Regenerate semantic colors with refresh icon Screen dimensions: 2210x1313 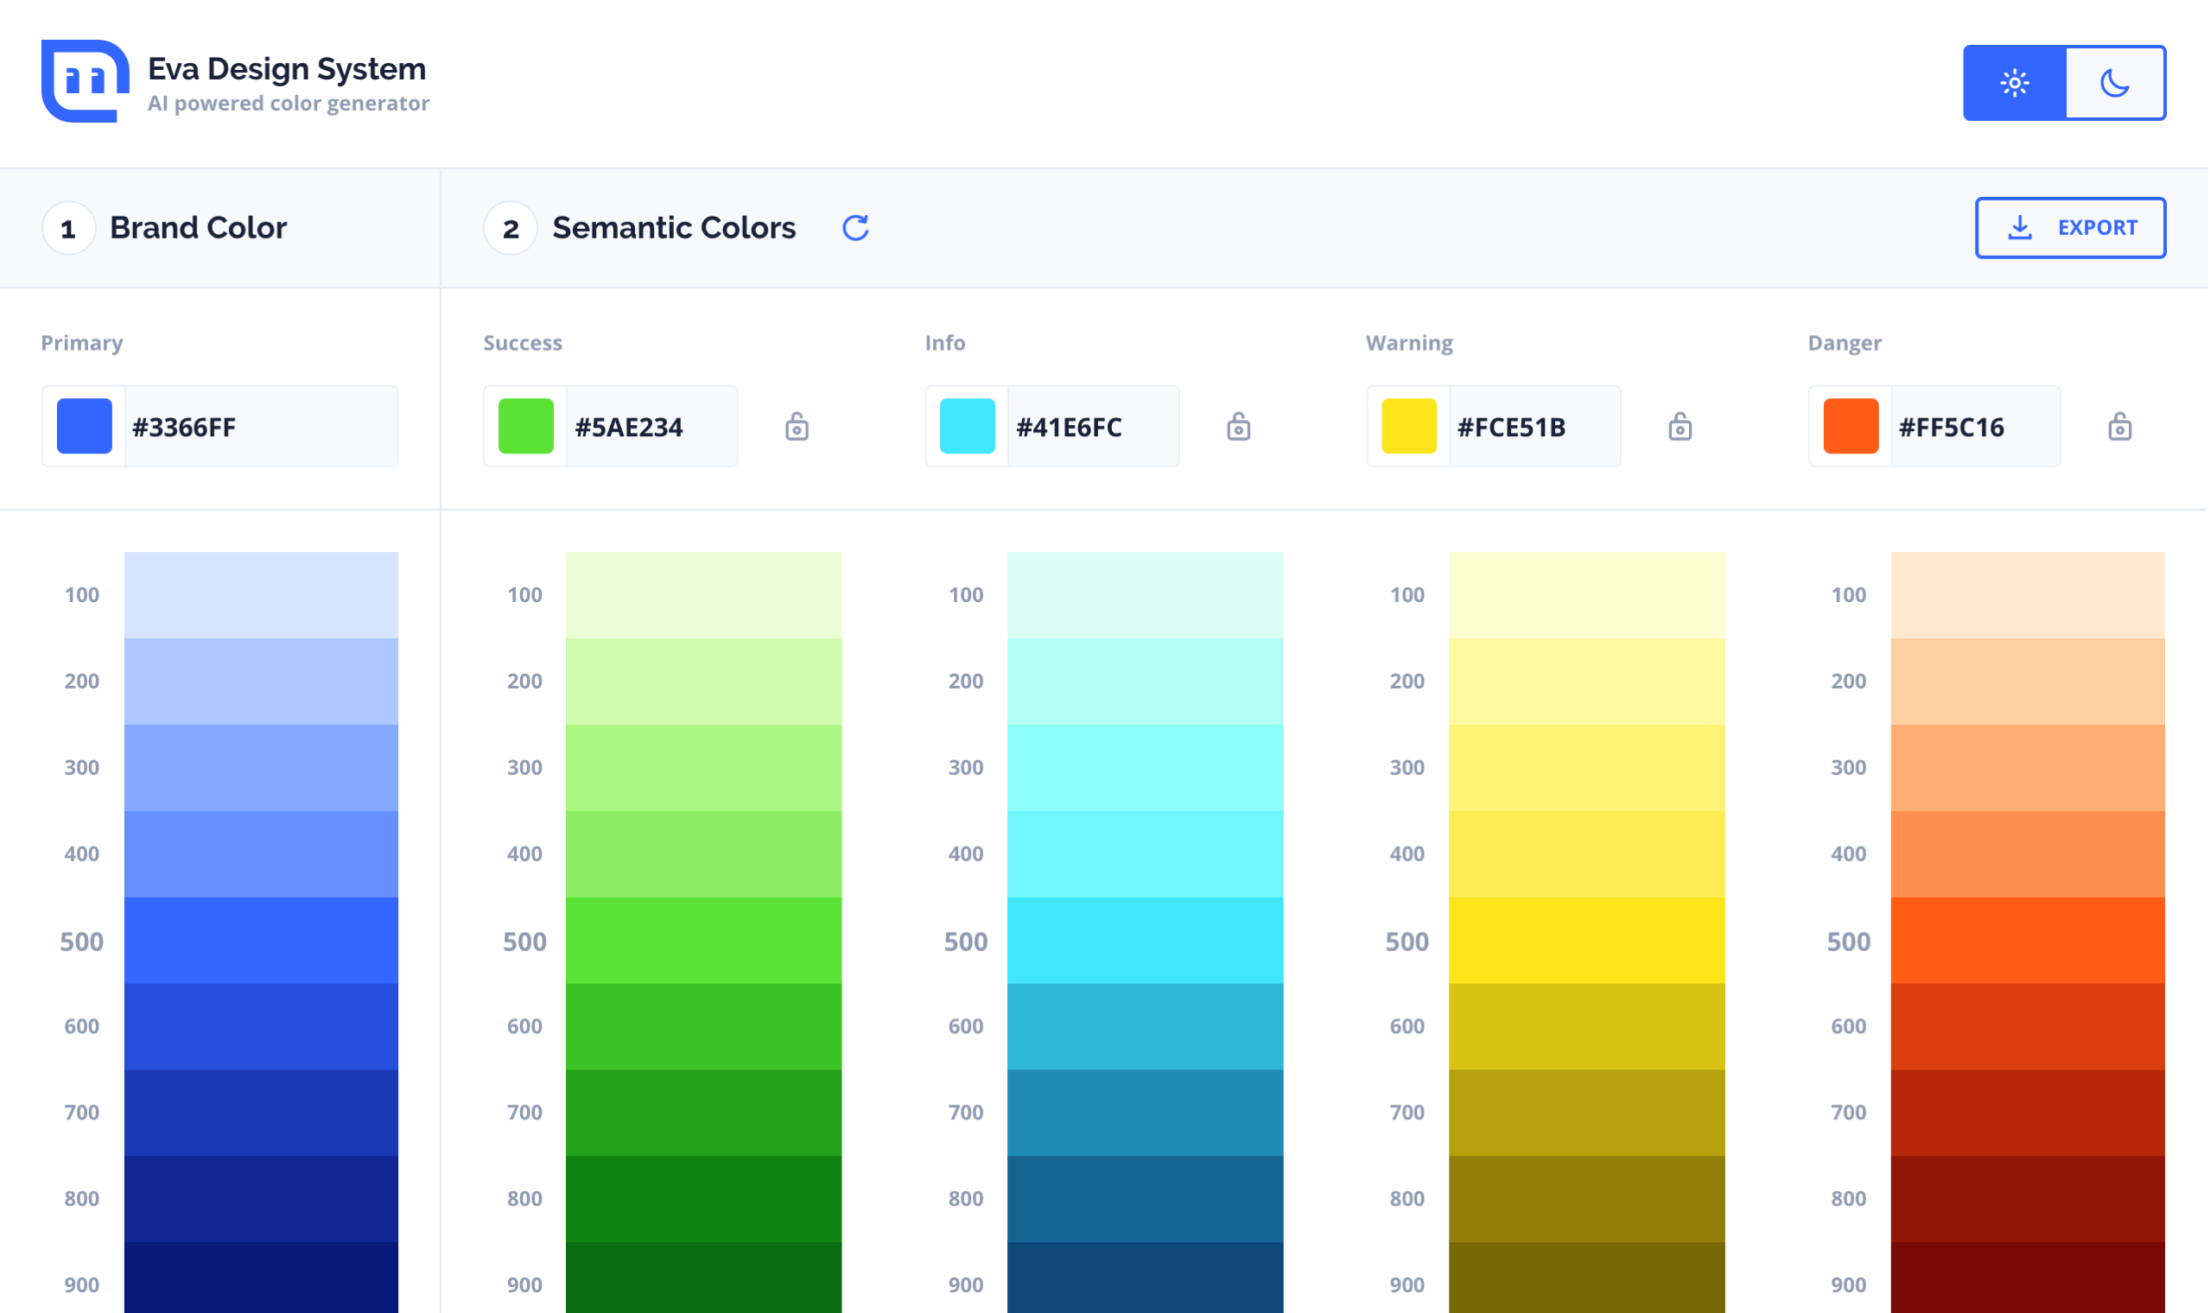pyautogui.click(x=854, y=228)
